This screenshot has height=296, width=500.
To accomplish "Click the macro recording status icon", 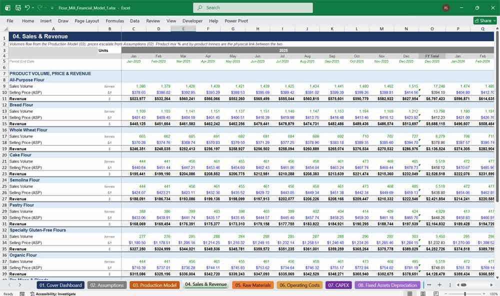I will [x=22, y=294].
